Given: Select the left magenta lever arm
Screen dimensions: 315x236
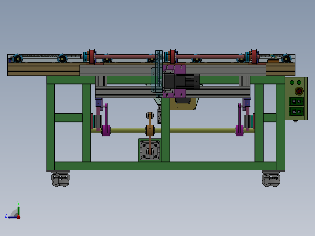Looking at the screenshot, I should (106, 121).
